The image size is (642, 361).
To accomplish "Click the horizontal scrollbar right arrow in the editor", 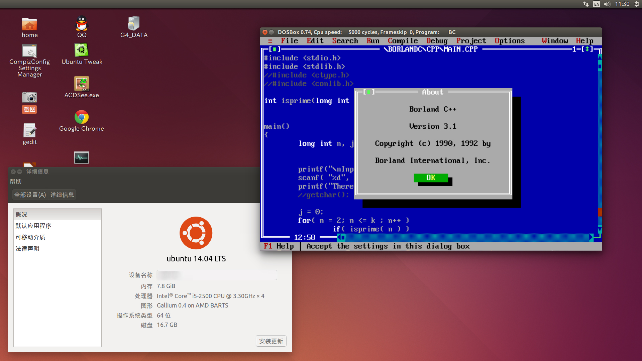I will (591, 237).
